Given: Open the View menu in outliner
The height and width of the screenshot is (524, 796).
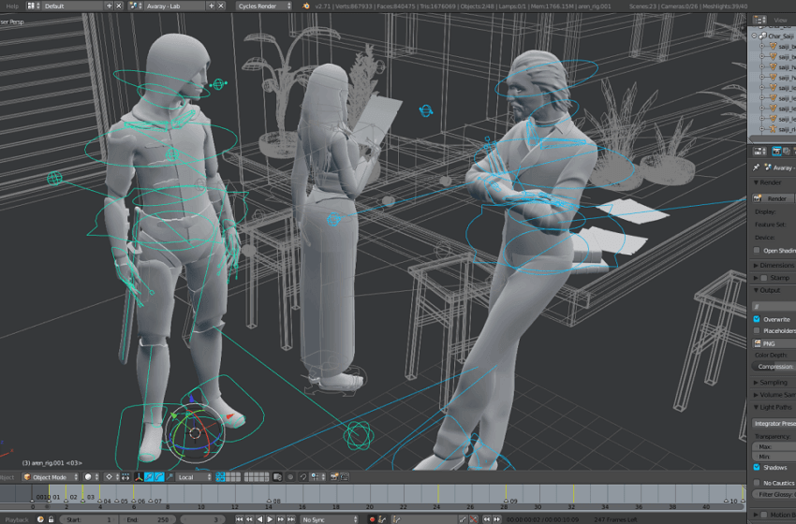Looking at the screenshot, I should 780,20.
